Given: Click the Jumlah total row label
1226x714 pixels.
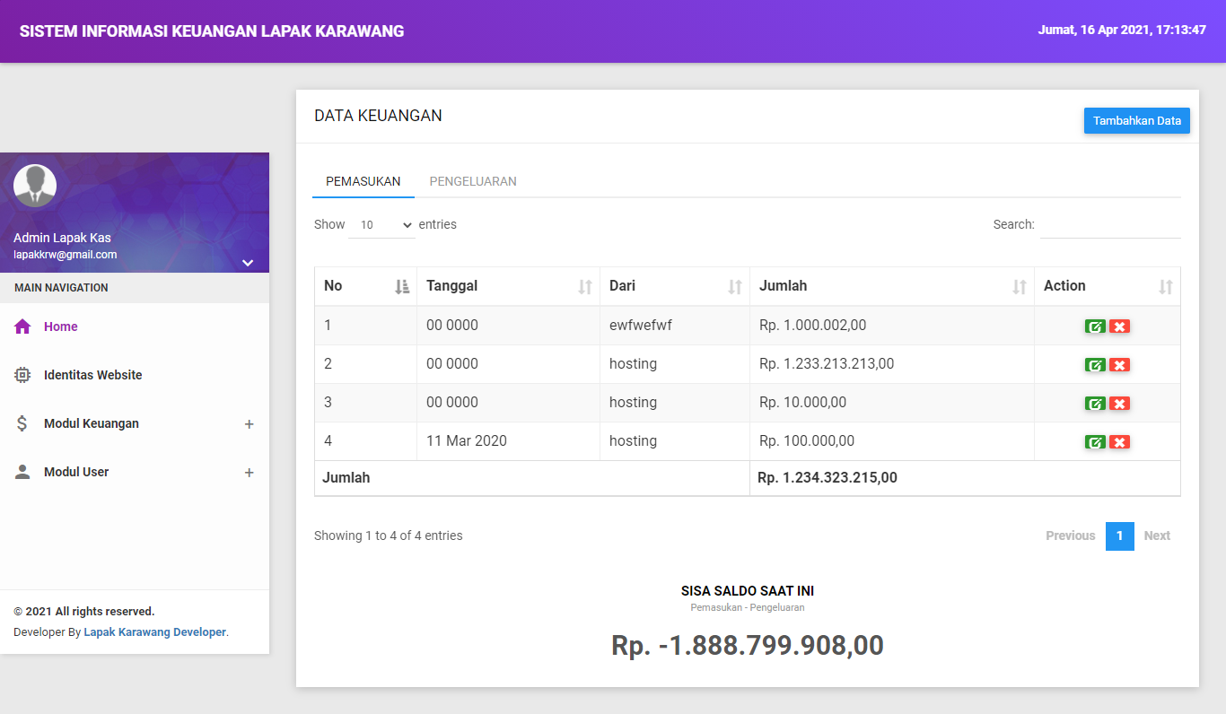Looking at the screenshot, I should pyautogui.click(x=346, y=477).
